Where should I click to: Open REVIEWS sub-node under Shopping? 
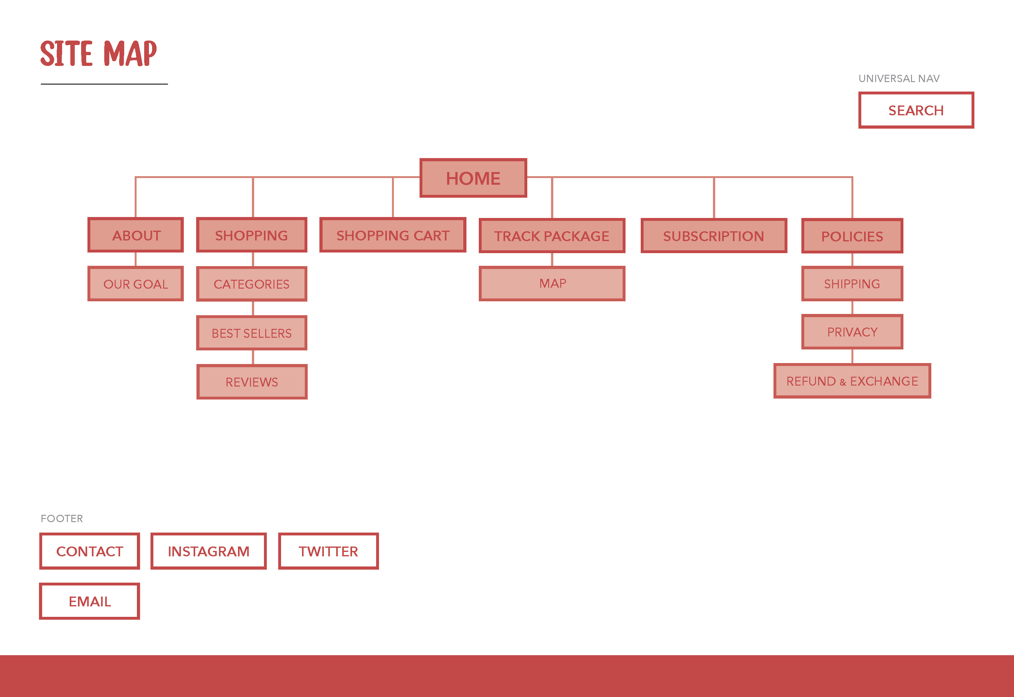(x=252, y=381)
